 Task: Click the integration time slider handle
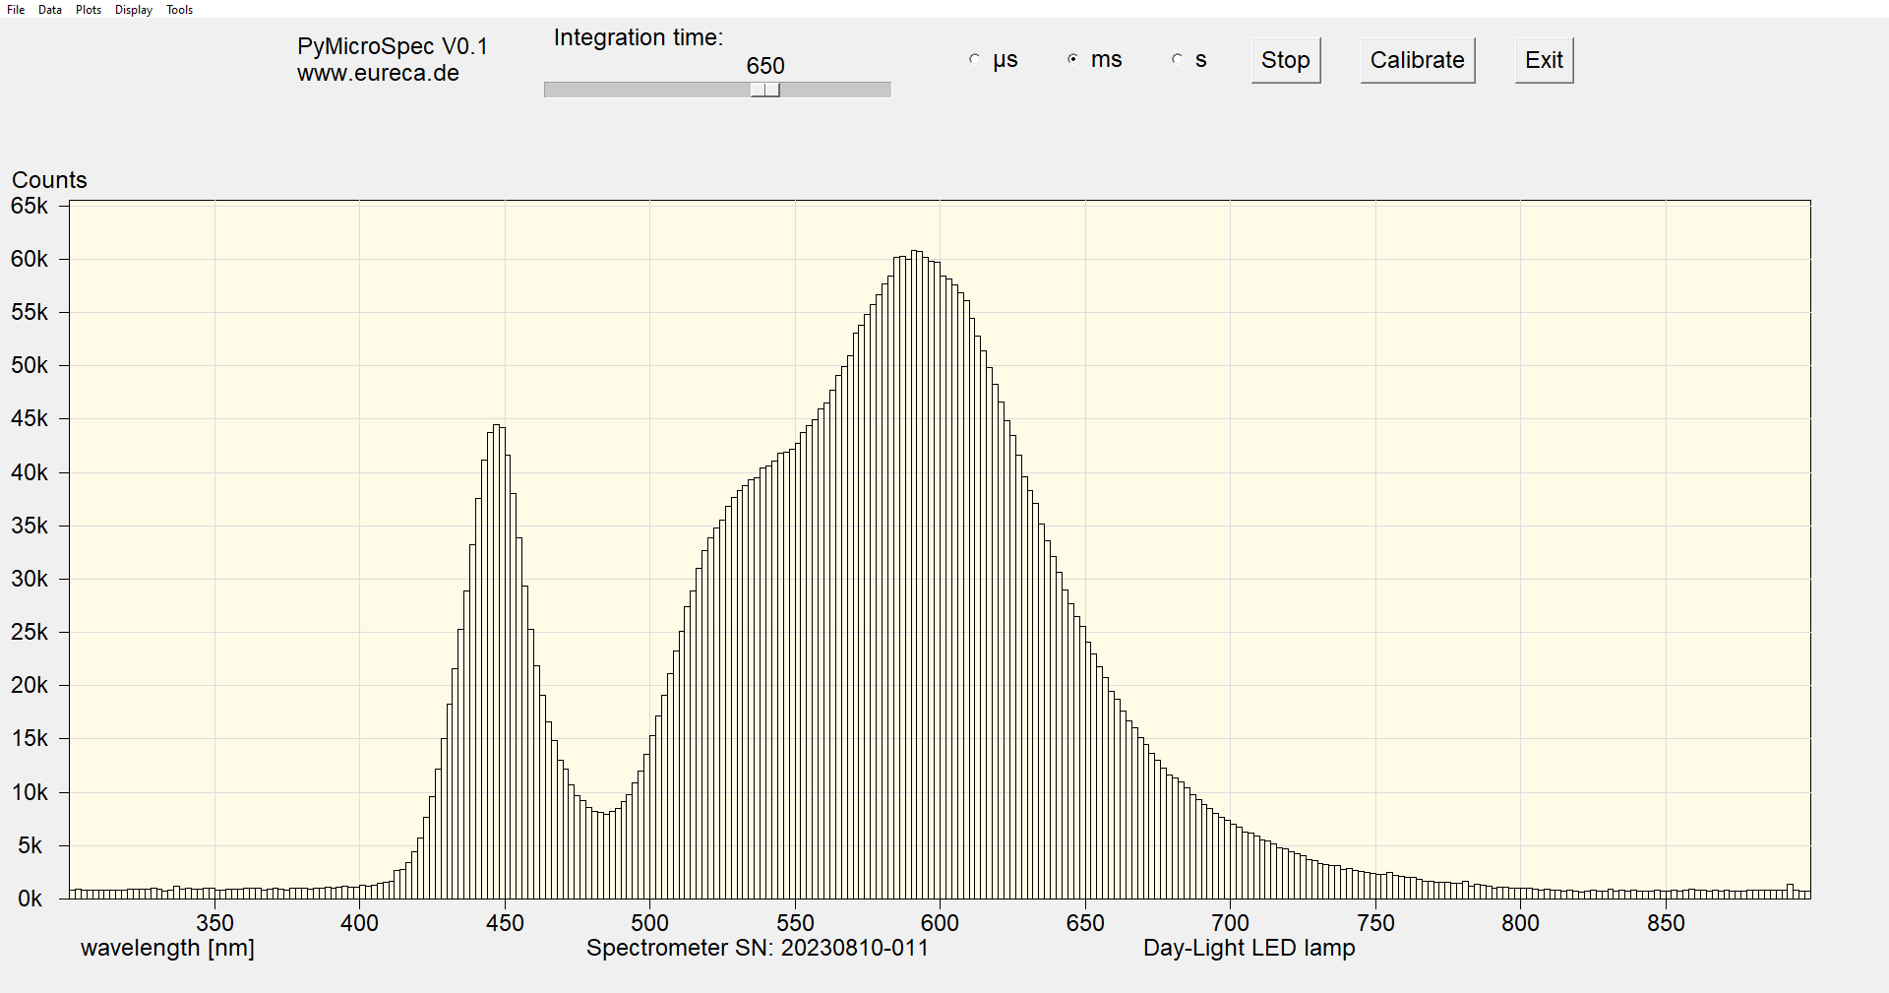[765, 90]
